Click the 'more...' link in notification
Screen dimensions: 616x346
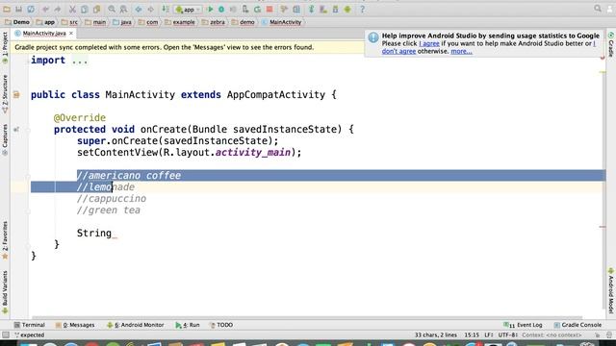[x=461, y=51]
